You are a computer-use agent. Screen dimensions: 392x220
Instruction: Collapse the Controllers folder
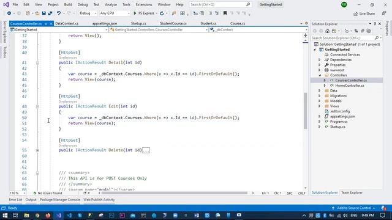click(320, 75)
